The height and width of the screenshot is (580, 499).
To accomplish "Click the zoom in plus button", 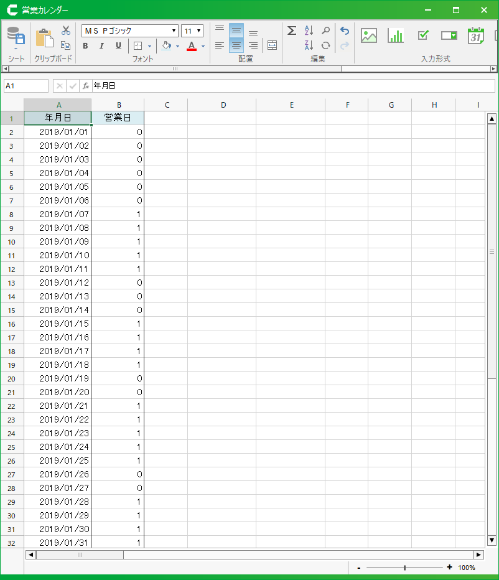I will [449, 567].
